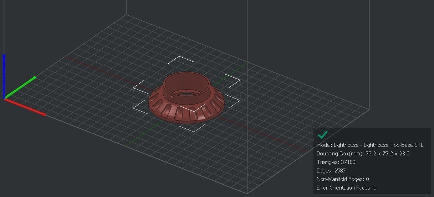This screenshot has height=197, width=434.
Task: Click the red X axis arrow
Action: click(25, 107)
